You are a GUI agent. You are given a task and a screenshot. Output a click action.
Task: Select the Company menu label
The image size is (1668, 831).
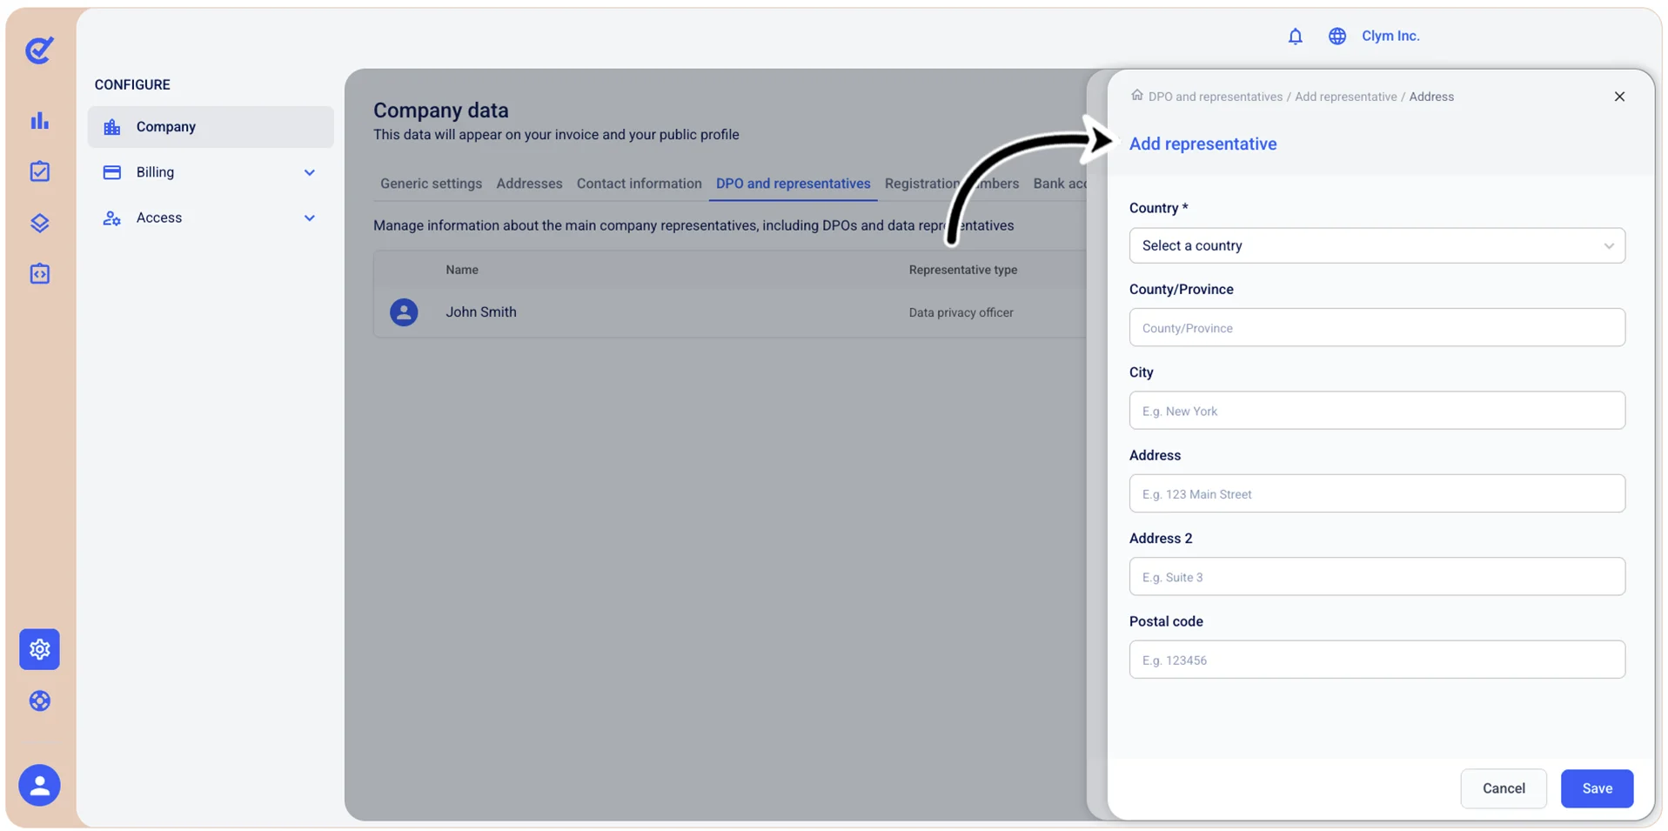click(165, 127)
